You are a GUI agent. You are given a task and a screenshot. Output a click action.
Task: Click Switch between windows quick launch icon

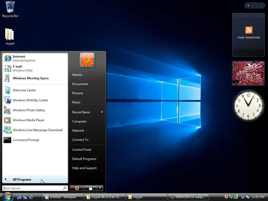[25, 197]
